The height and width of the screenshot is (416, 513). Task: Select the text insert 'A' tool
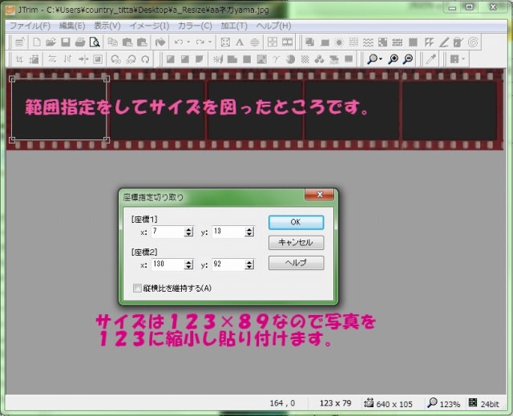coord(240,42)
